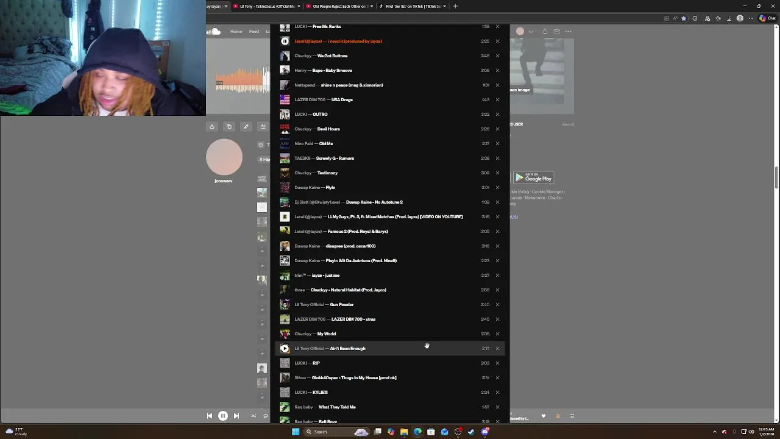The image size is (780, 439).
Task: Remove 'Free Mr. Banks' from queue
Action: pyautogui.click(x=497, y=26)
